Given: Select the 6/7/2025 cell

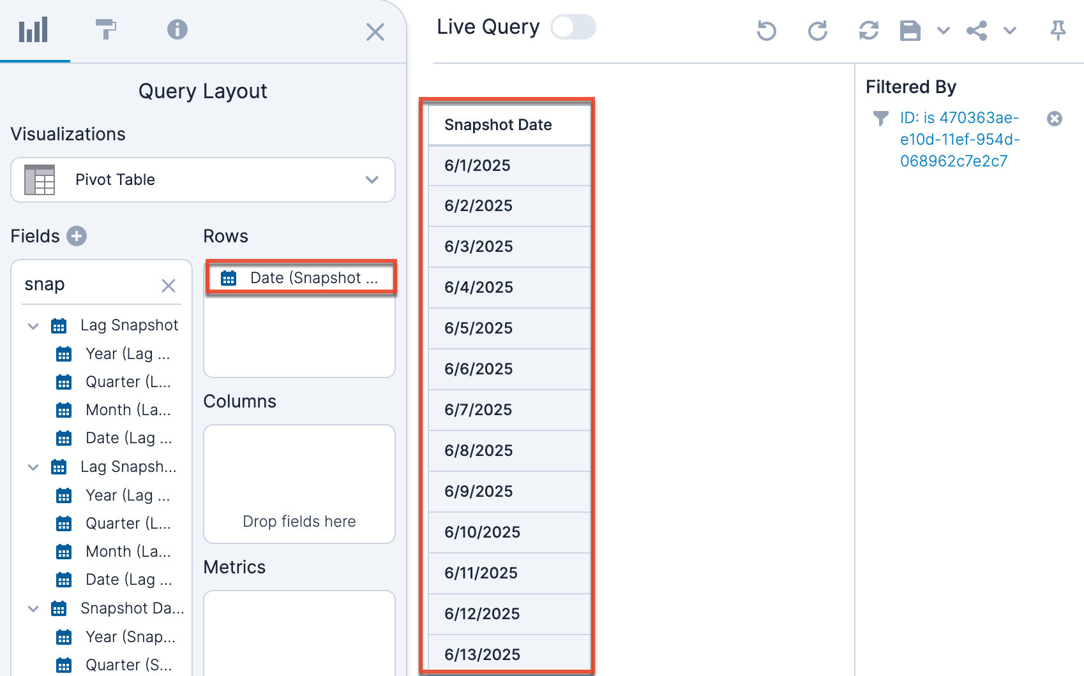Looking at the screenshot, I should 509,410.
